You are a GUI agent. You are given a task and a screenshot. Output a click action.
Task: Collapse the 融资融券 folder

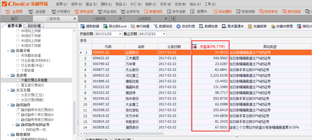8,105
